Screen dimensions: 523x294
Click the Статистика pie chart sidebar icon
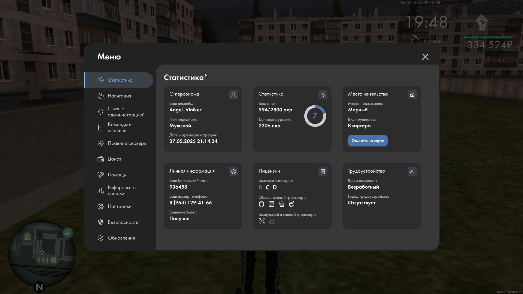coord(101,80)
